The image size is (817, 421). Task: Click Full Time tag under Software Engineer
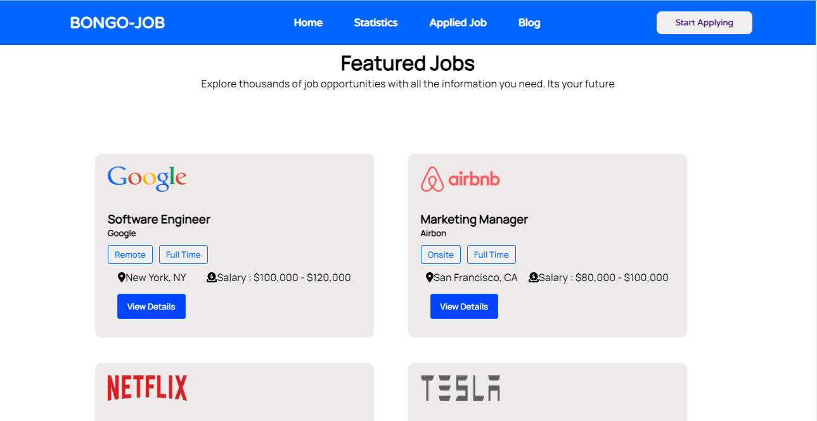[183, 254]
